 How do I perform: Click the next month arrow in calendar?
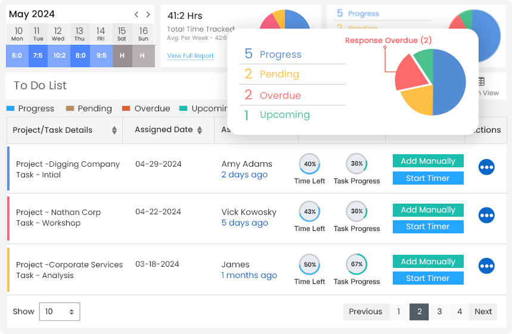(148, 14)
